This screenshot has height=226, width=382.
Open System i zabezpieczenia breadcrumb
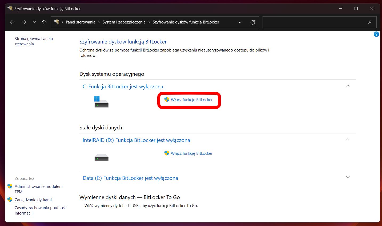pyautogui.click(x=124, y=22)
